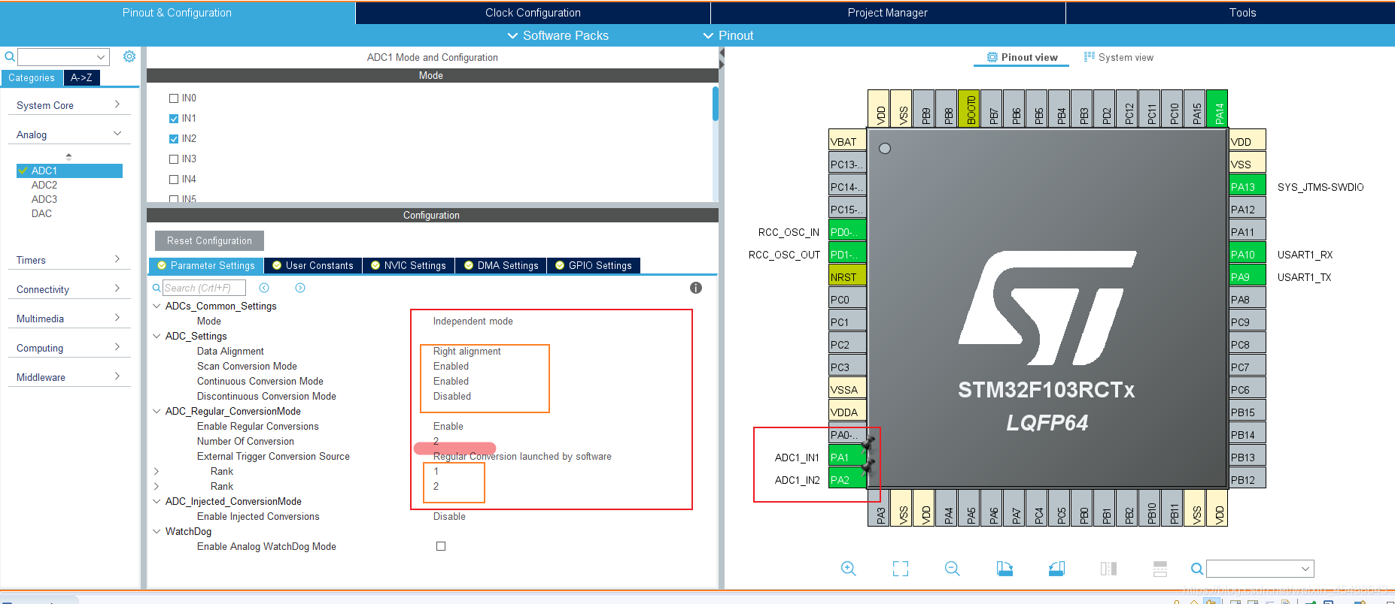Click the search magnifier in categories panel
The width and height of the screenshot is (1395, 604).
click(10, 57)
